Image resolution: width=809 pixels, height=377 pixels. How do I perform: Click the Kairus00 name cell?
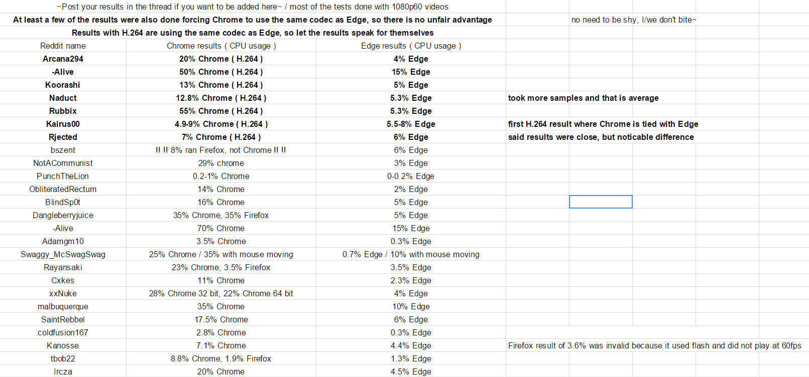pyautogui.click(x=63, y=124)
